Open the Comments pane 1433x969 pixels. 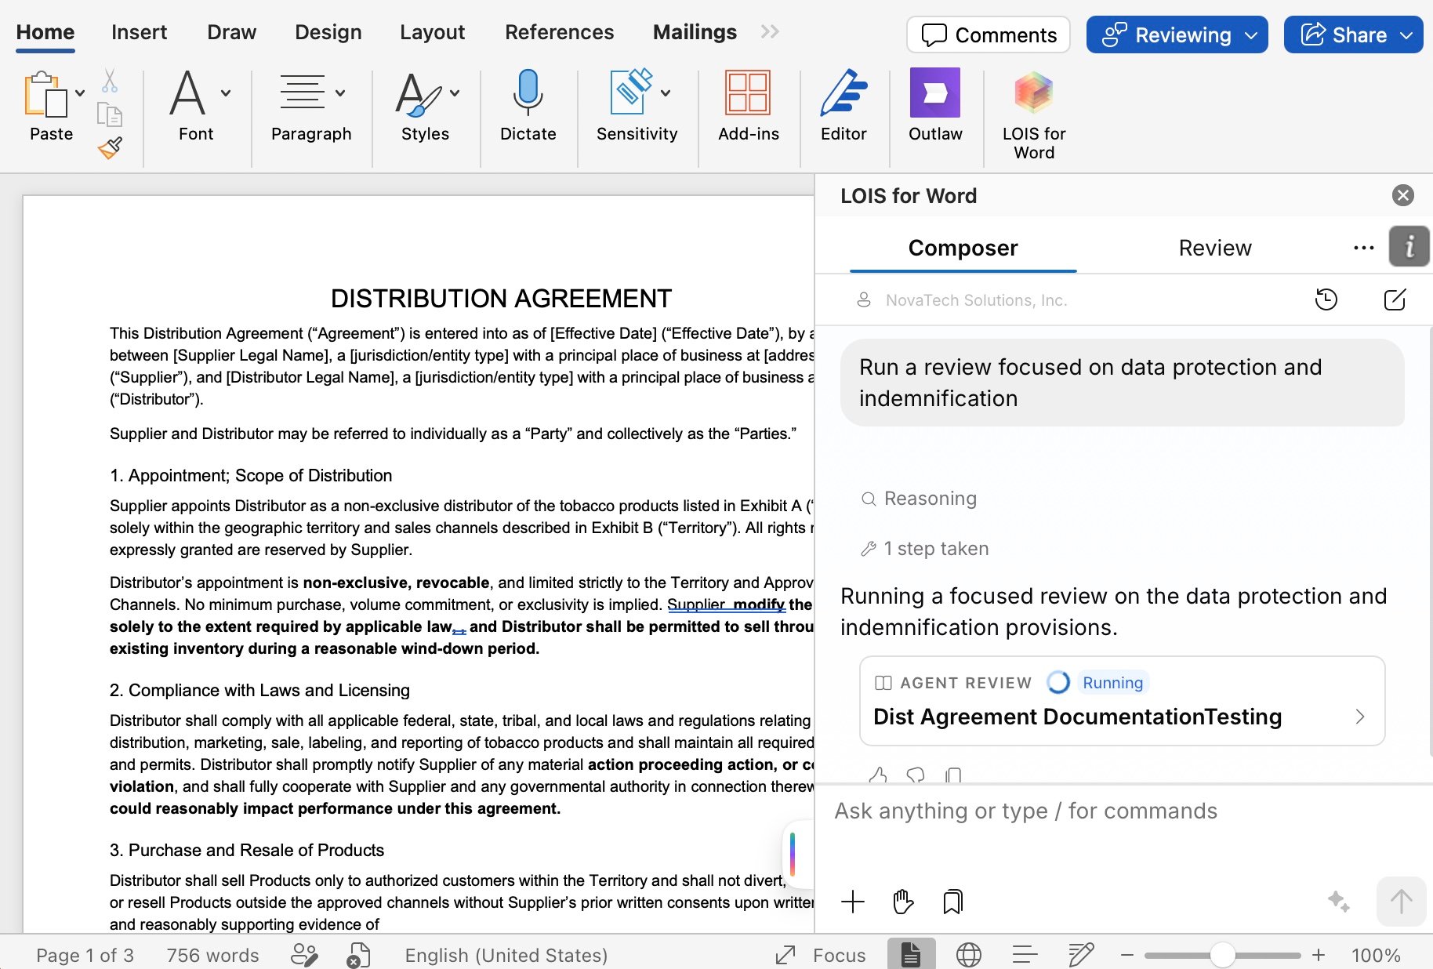point(988,34)
